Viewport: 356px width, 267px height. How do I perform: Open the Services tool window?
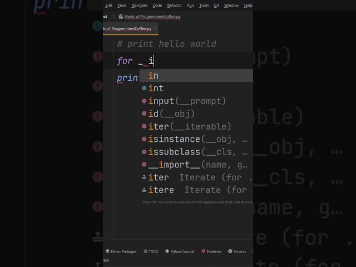pos(237,251)
